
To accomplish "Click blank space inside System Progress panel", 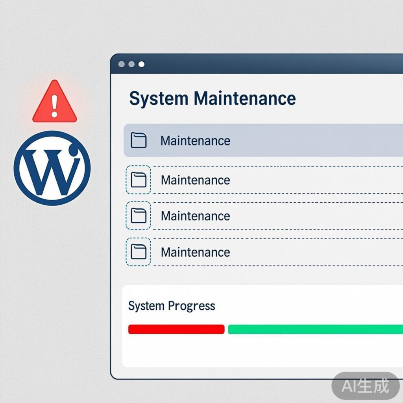I will 256,352.
